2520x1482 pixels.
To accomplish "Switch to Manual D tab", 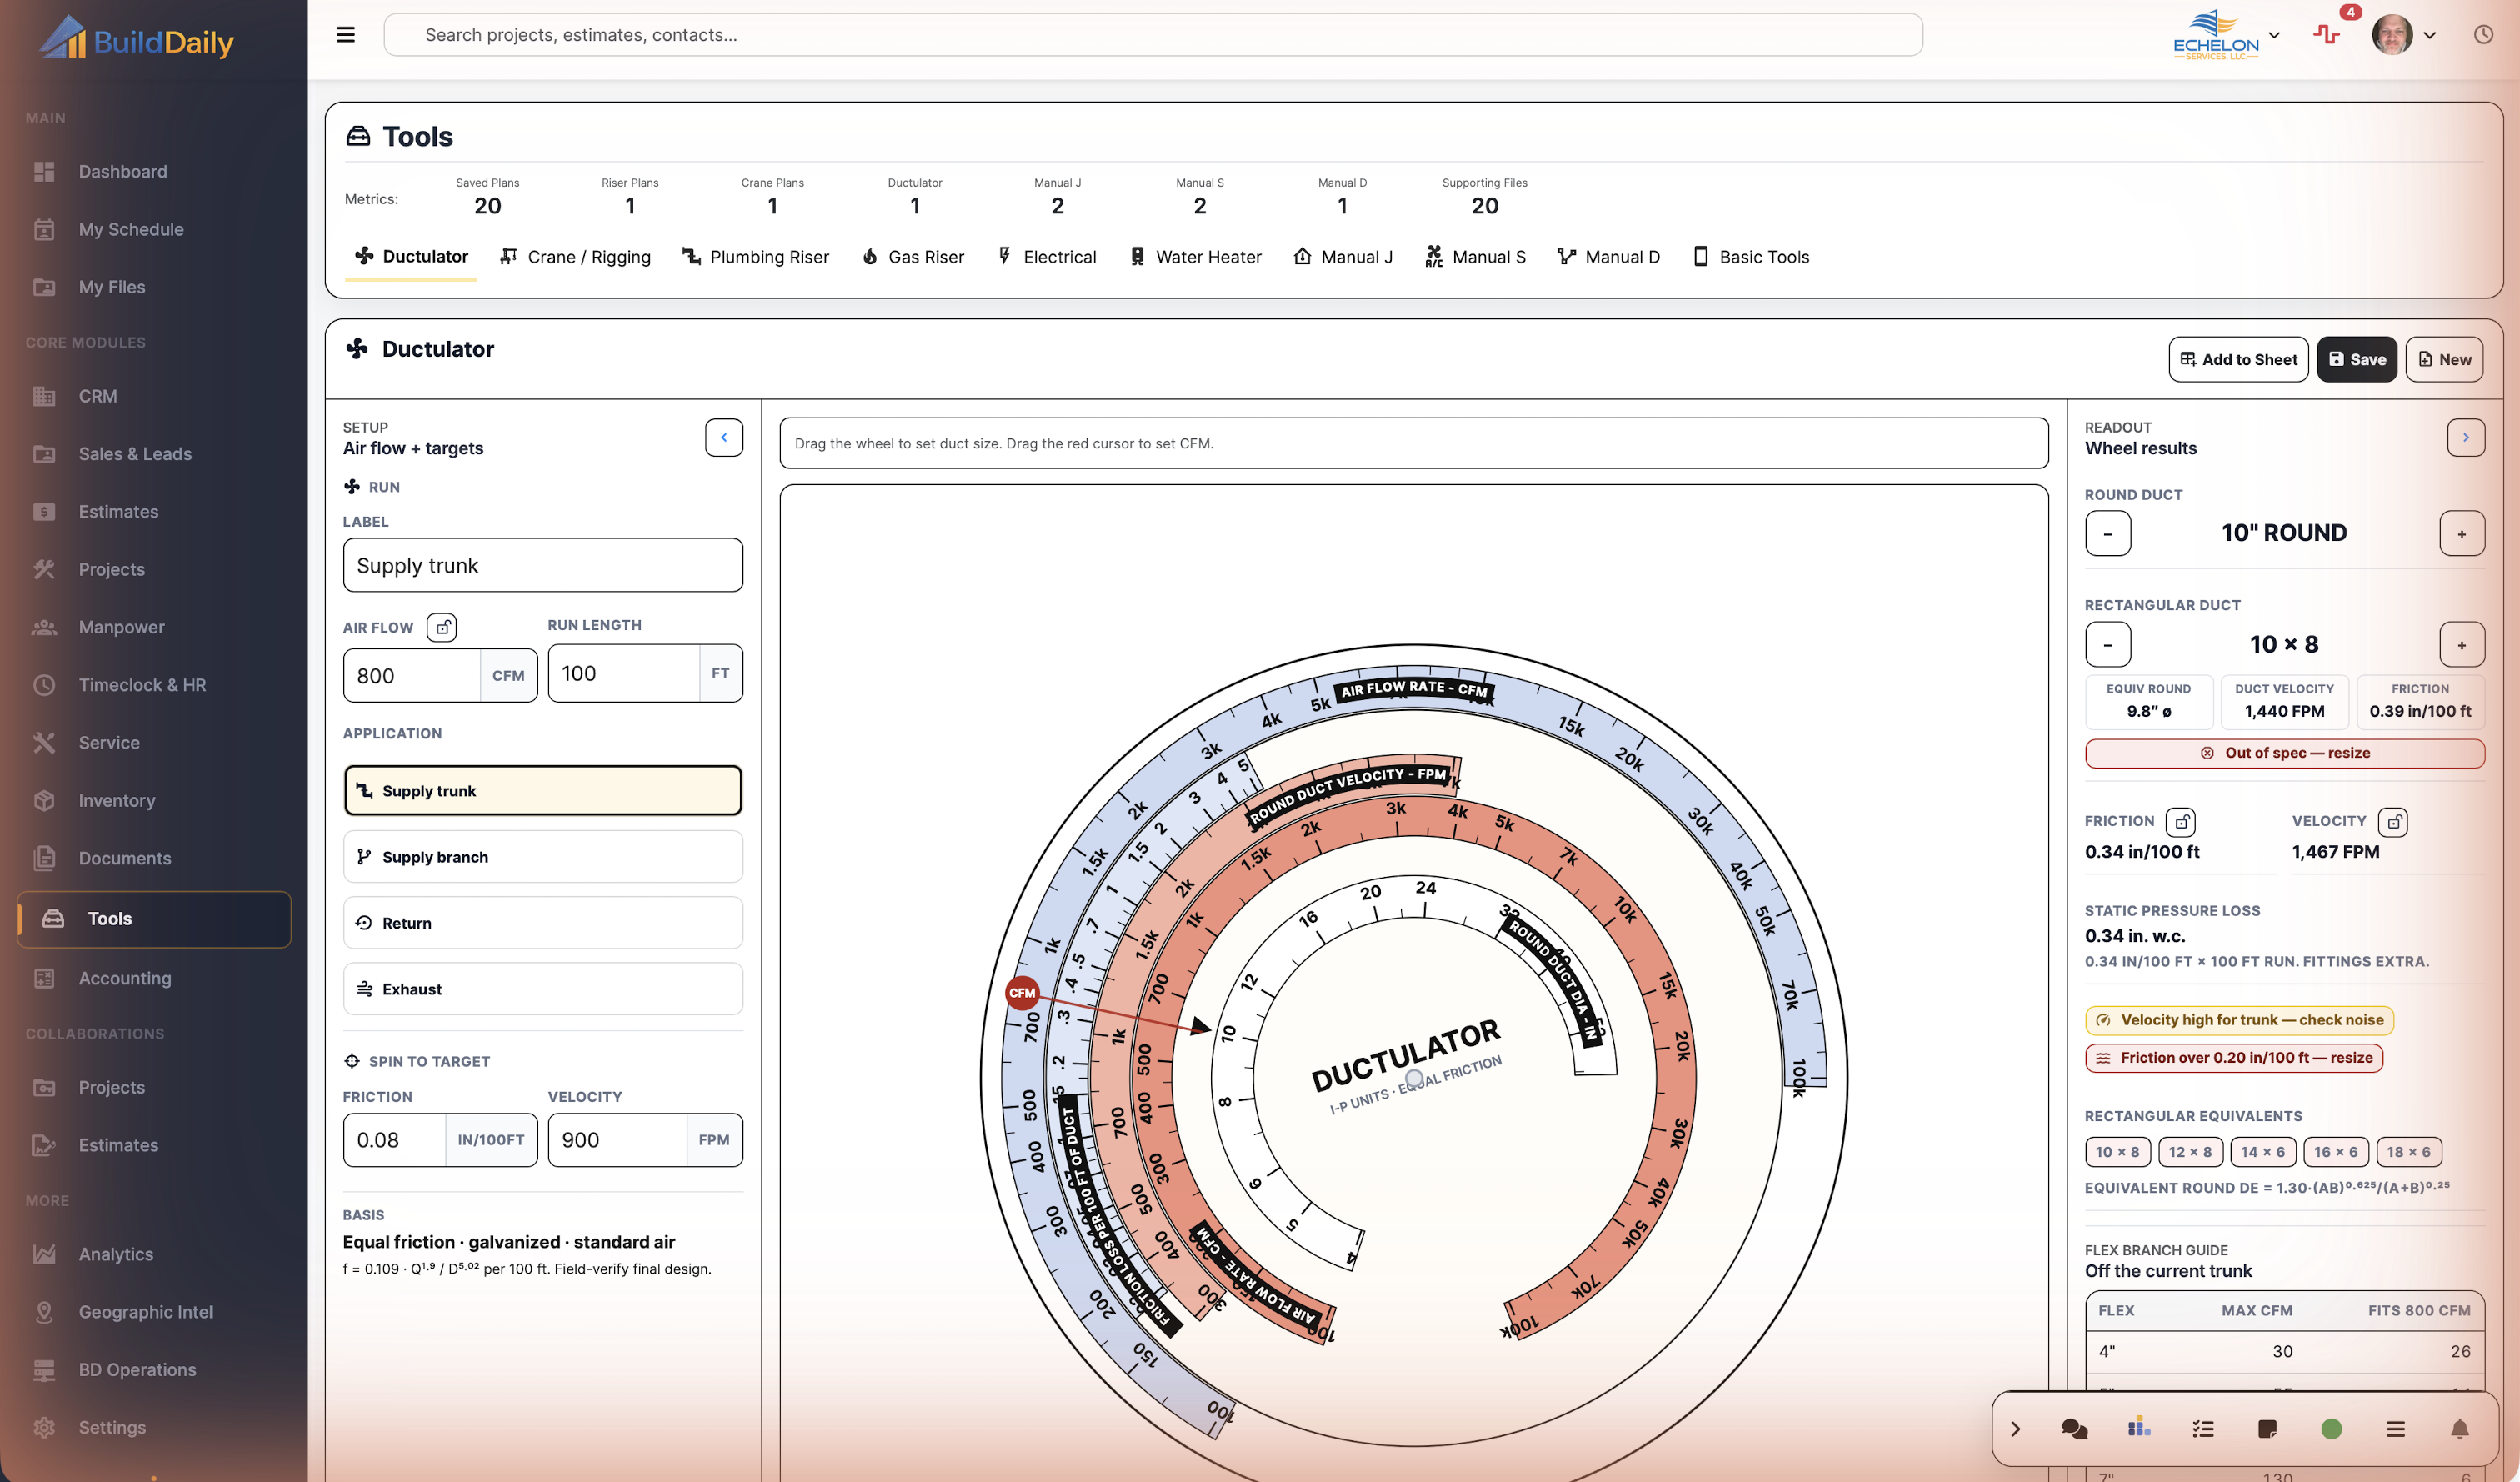I will [1609, 257].
